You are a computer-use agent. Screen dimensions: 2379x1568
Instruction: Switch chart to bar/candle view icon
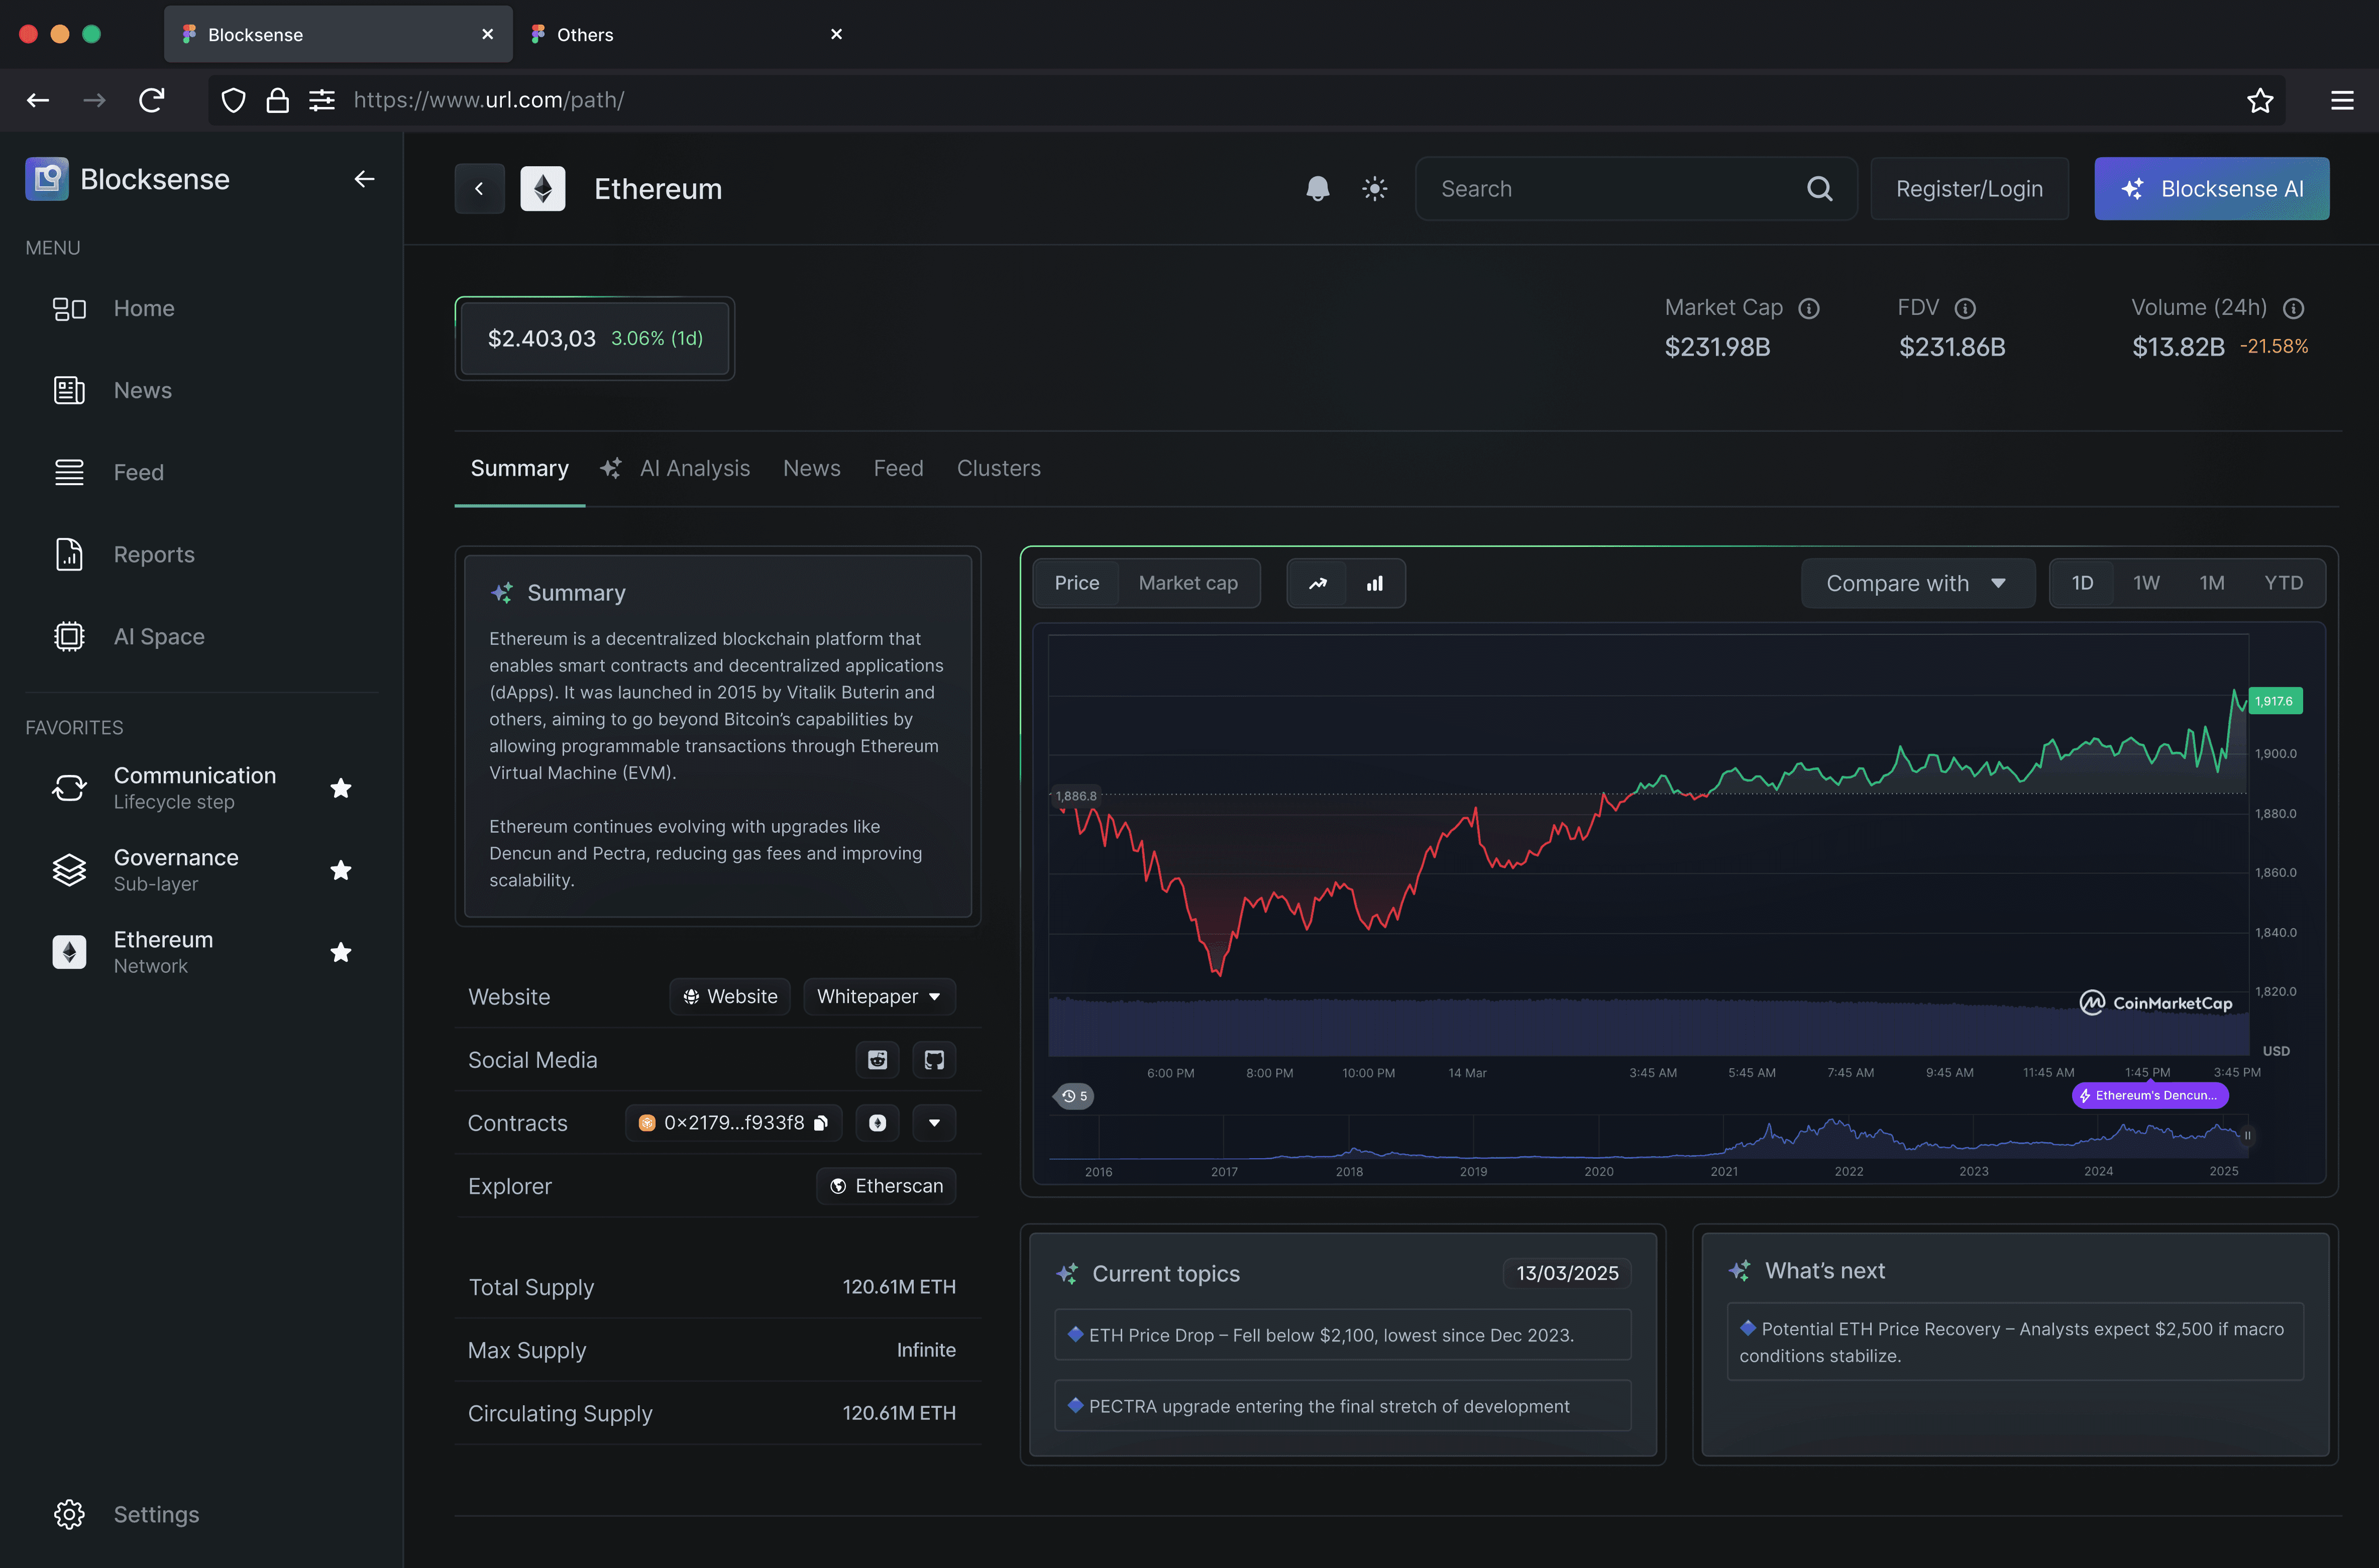(1375, 583)
